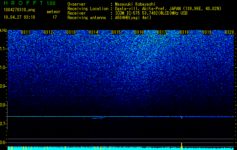Click the 1.0.0 version number

[51, 3]
